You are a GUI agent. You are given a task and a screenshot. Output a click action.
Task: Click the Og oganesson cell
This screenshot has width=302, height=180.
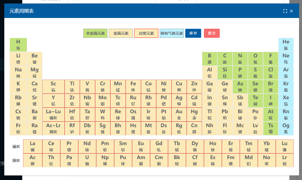[x=286, y=128]
